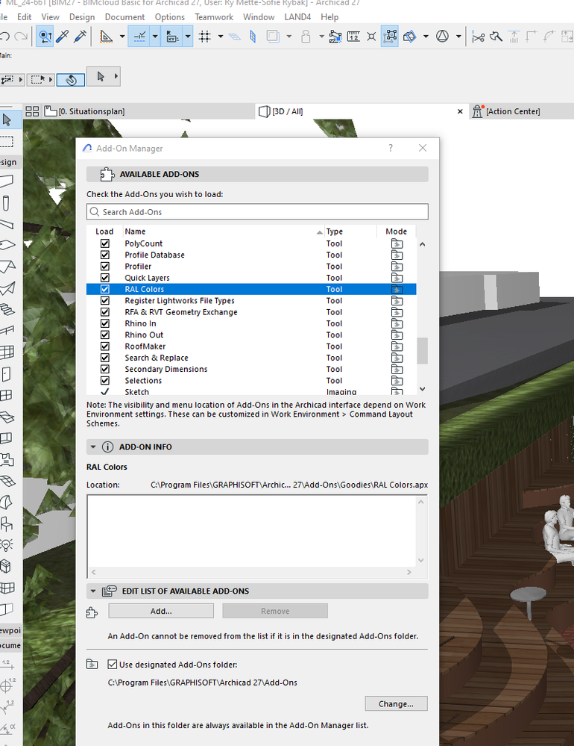
Task: Open the Edit menu
Action: [24, 17]
